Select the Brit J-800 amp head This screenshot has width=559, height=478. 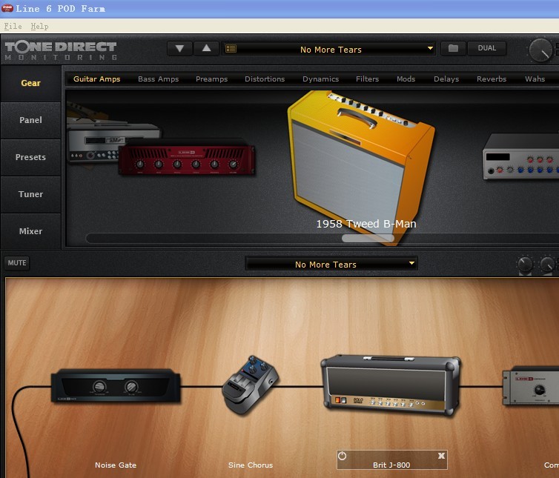click(x=391, y=385)
